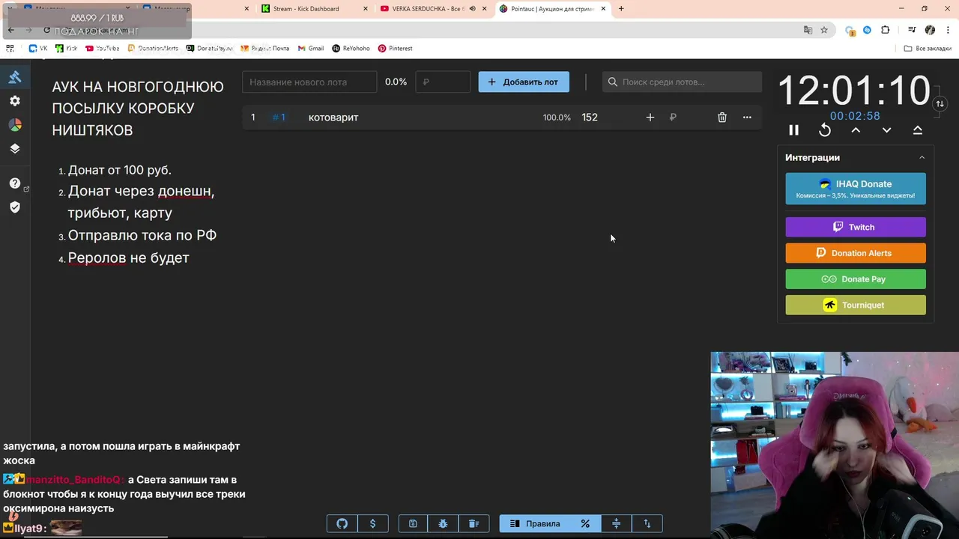Open the apps grid icon in the bookmarks bar
Image resolution: width=959 pixels, height=539 pixels.
[x=10, y=48]
